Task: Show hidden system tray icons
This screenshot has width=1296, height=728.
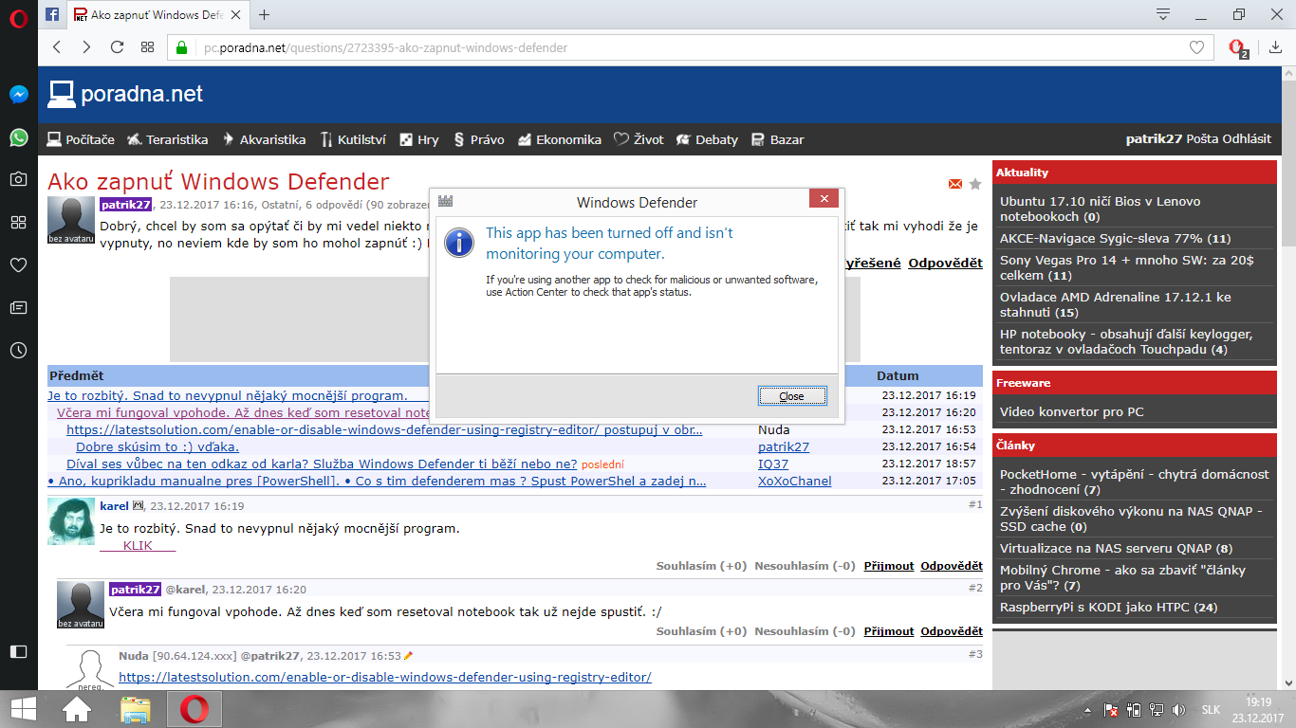Action: coord(1087,709)
